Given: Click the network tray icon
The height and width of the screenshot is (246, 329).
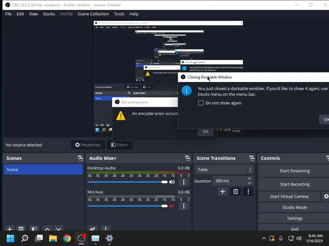Looking at the screenshot, I should click(291, 238).
